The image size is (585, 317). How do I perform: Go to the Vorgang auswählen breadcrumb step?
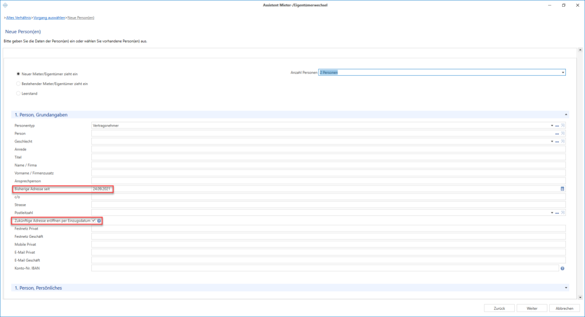point(49,18)
